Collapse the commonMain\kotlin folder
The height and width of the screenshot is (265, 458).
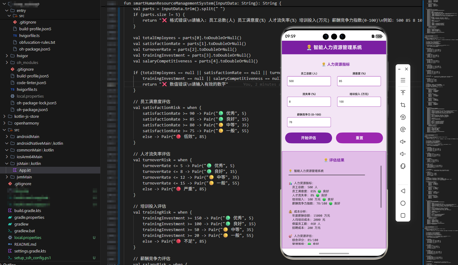[x=7, y=150]
